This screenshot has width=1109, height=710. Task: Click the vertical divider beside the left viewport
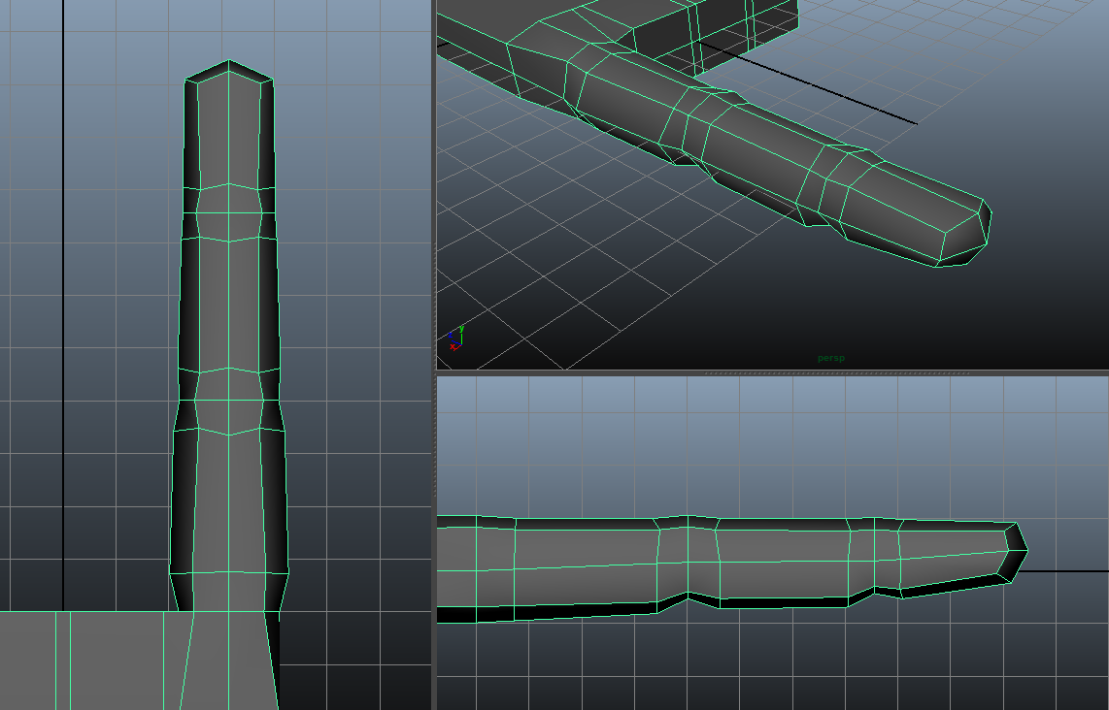[434, 354]
